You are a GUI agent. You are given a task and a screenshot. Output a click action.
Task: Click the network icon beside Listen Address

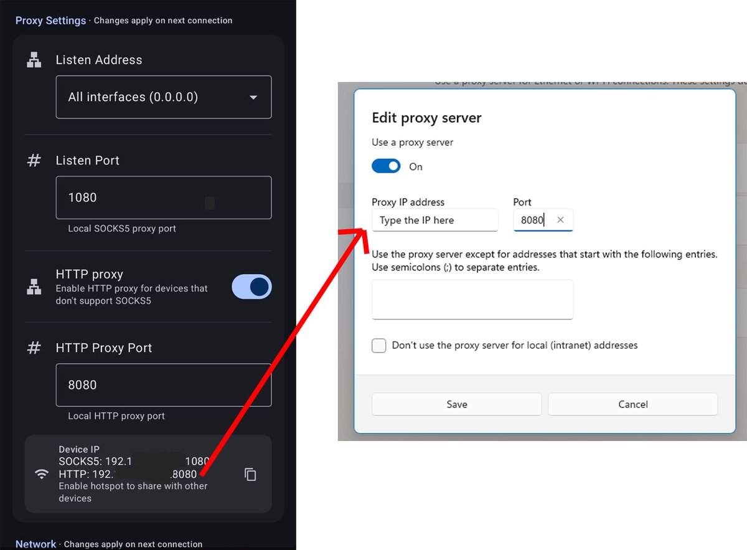pyautogui.click(x=34, y=60)
